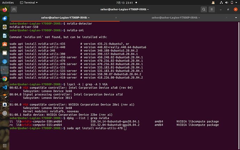Click version '550.54.14-0ubuntu0~gpu20.04.1' text

(115, 121)
